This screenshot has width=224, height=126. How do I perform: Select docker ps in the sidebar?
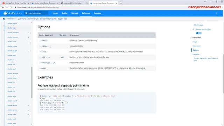pos(11,60)
